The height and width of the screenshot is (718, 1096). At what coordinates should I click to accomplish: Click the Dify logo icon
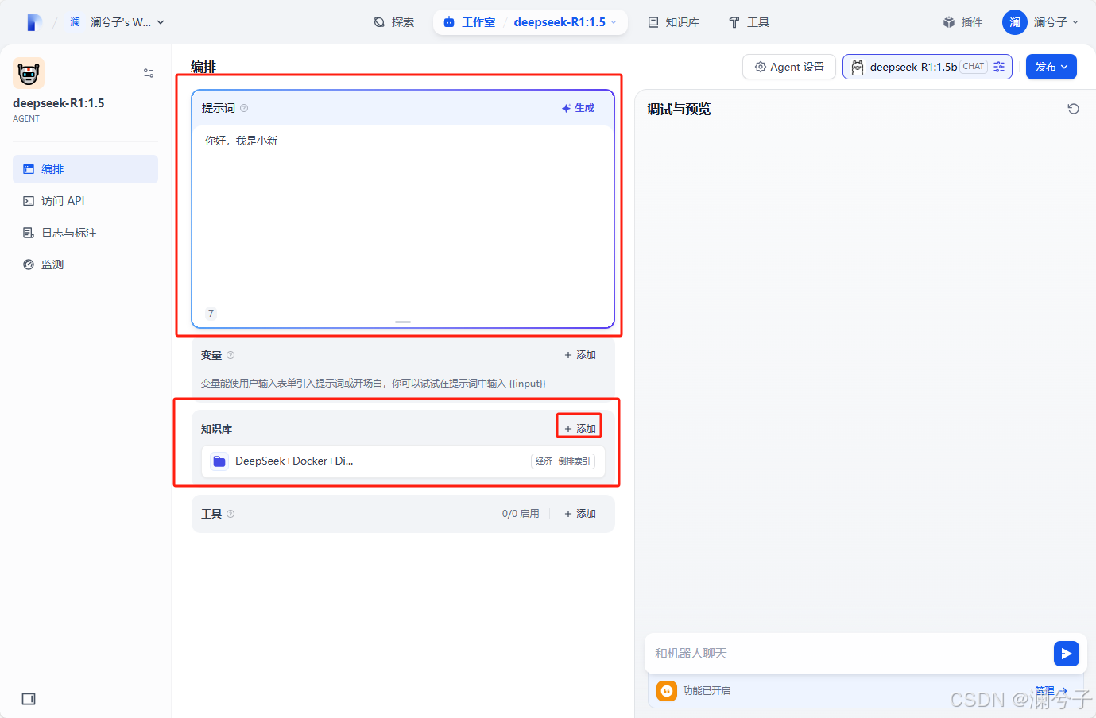[x=34, y=22]
